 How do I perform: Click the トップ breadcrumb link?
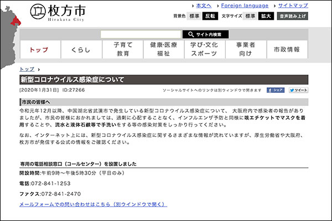coord(27,69)
